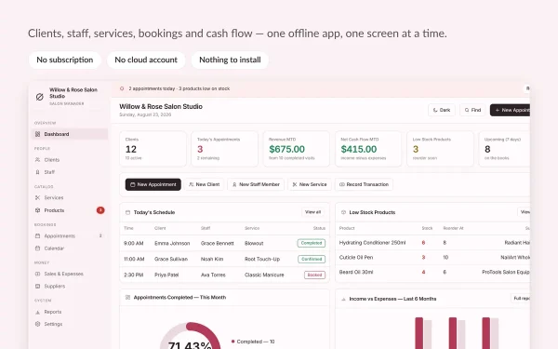Click the Appointments calendar icon in sidebar

pos(38,235)
